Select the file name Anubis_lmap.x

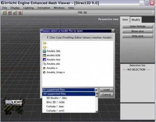click(56, 72)
